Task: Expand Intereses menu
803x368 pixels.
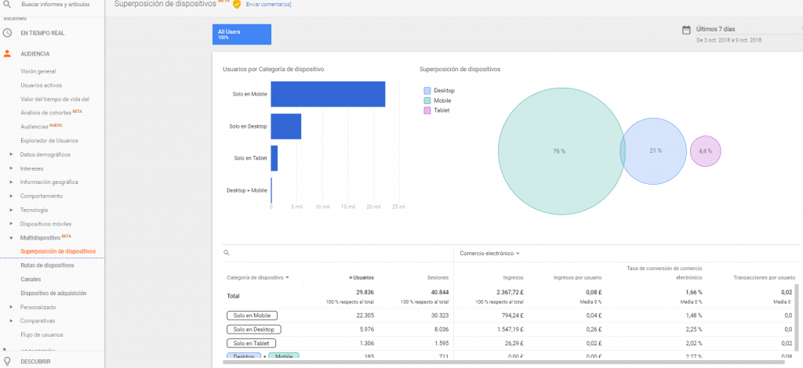Action: (31, 168)
